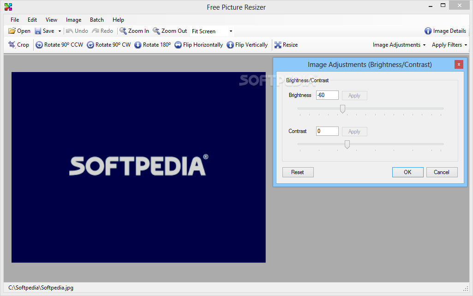Click the Softpedia image preview
The height and width of the screenshot is (296, 473).
coord(138,167)
